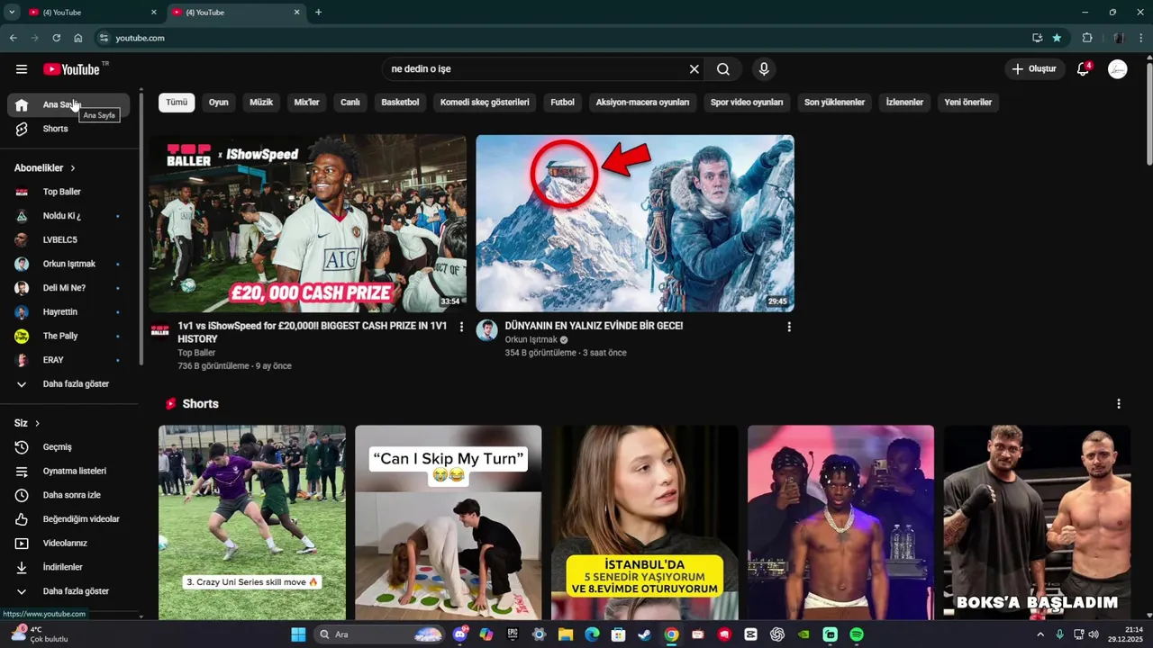Select the Yeni öneriler chip
Image resolution: width=1153 pixels, height=648 pixels.
968,103
